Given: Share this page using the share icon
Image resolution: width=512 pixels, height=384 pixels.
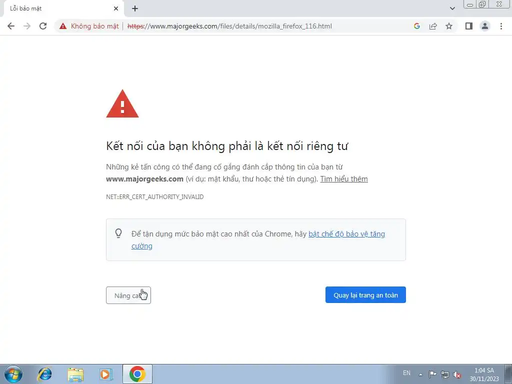Looking at the screenshot, I should 433,26.
